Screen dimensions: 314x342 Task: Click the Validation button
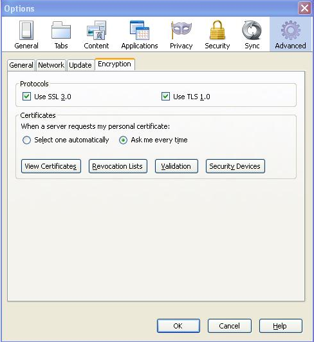coord(176,166)
